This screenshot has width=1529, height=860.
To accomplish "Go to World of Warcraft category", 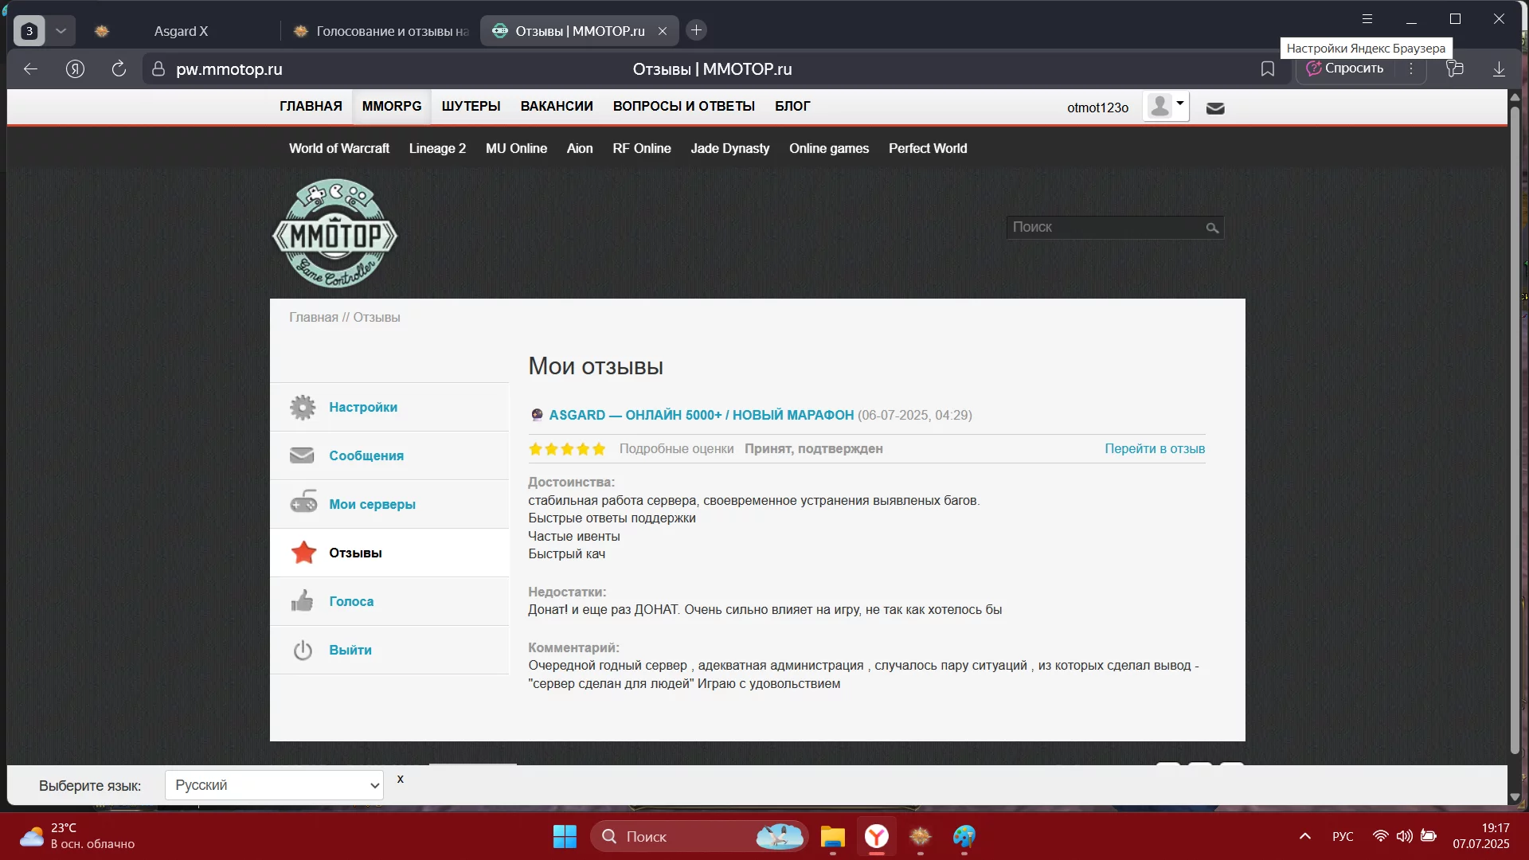I will pyautogui.click(x=339, y=149).
